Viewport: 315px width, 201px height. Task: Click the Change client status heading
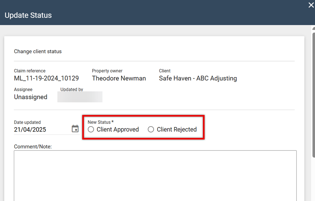click(x=38, y=51)
